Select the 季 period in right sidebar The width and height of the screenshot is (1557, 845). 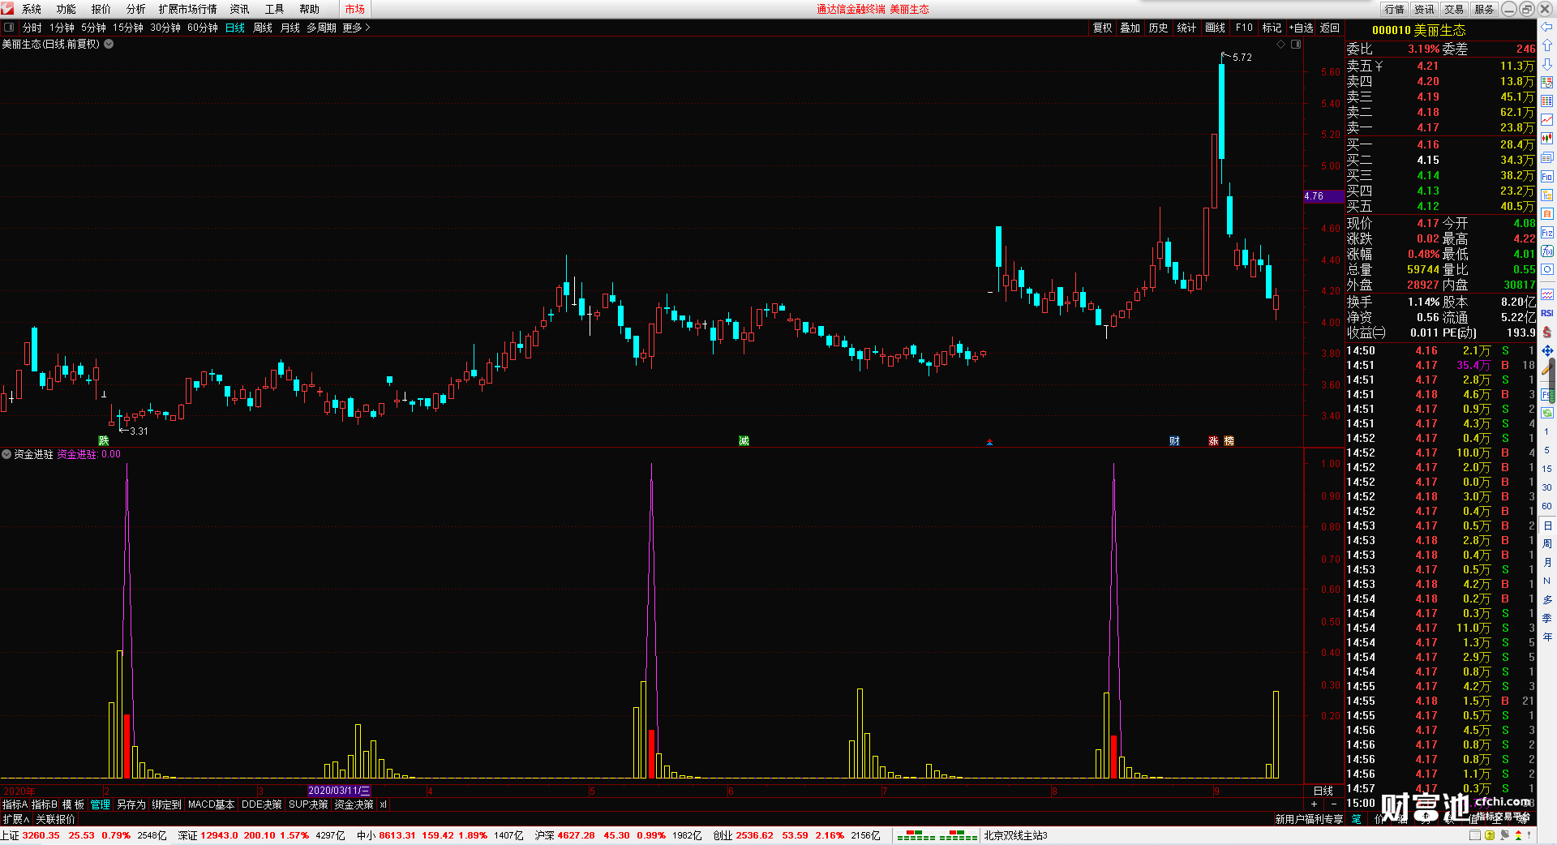tap(1546, 618)
